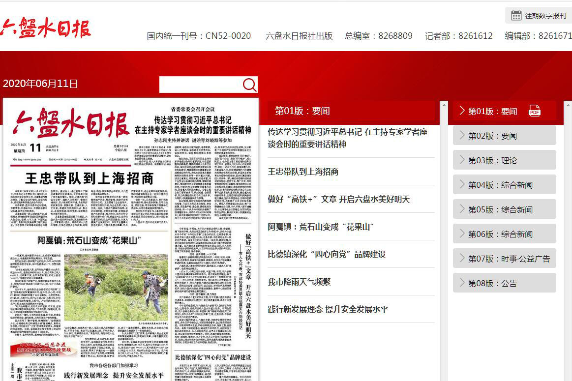Viewport: 572px width, 381px height.
Task: Expand 第03版：理论 section
Action: click(x=504, y=160)
